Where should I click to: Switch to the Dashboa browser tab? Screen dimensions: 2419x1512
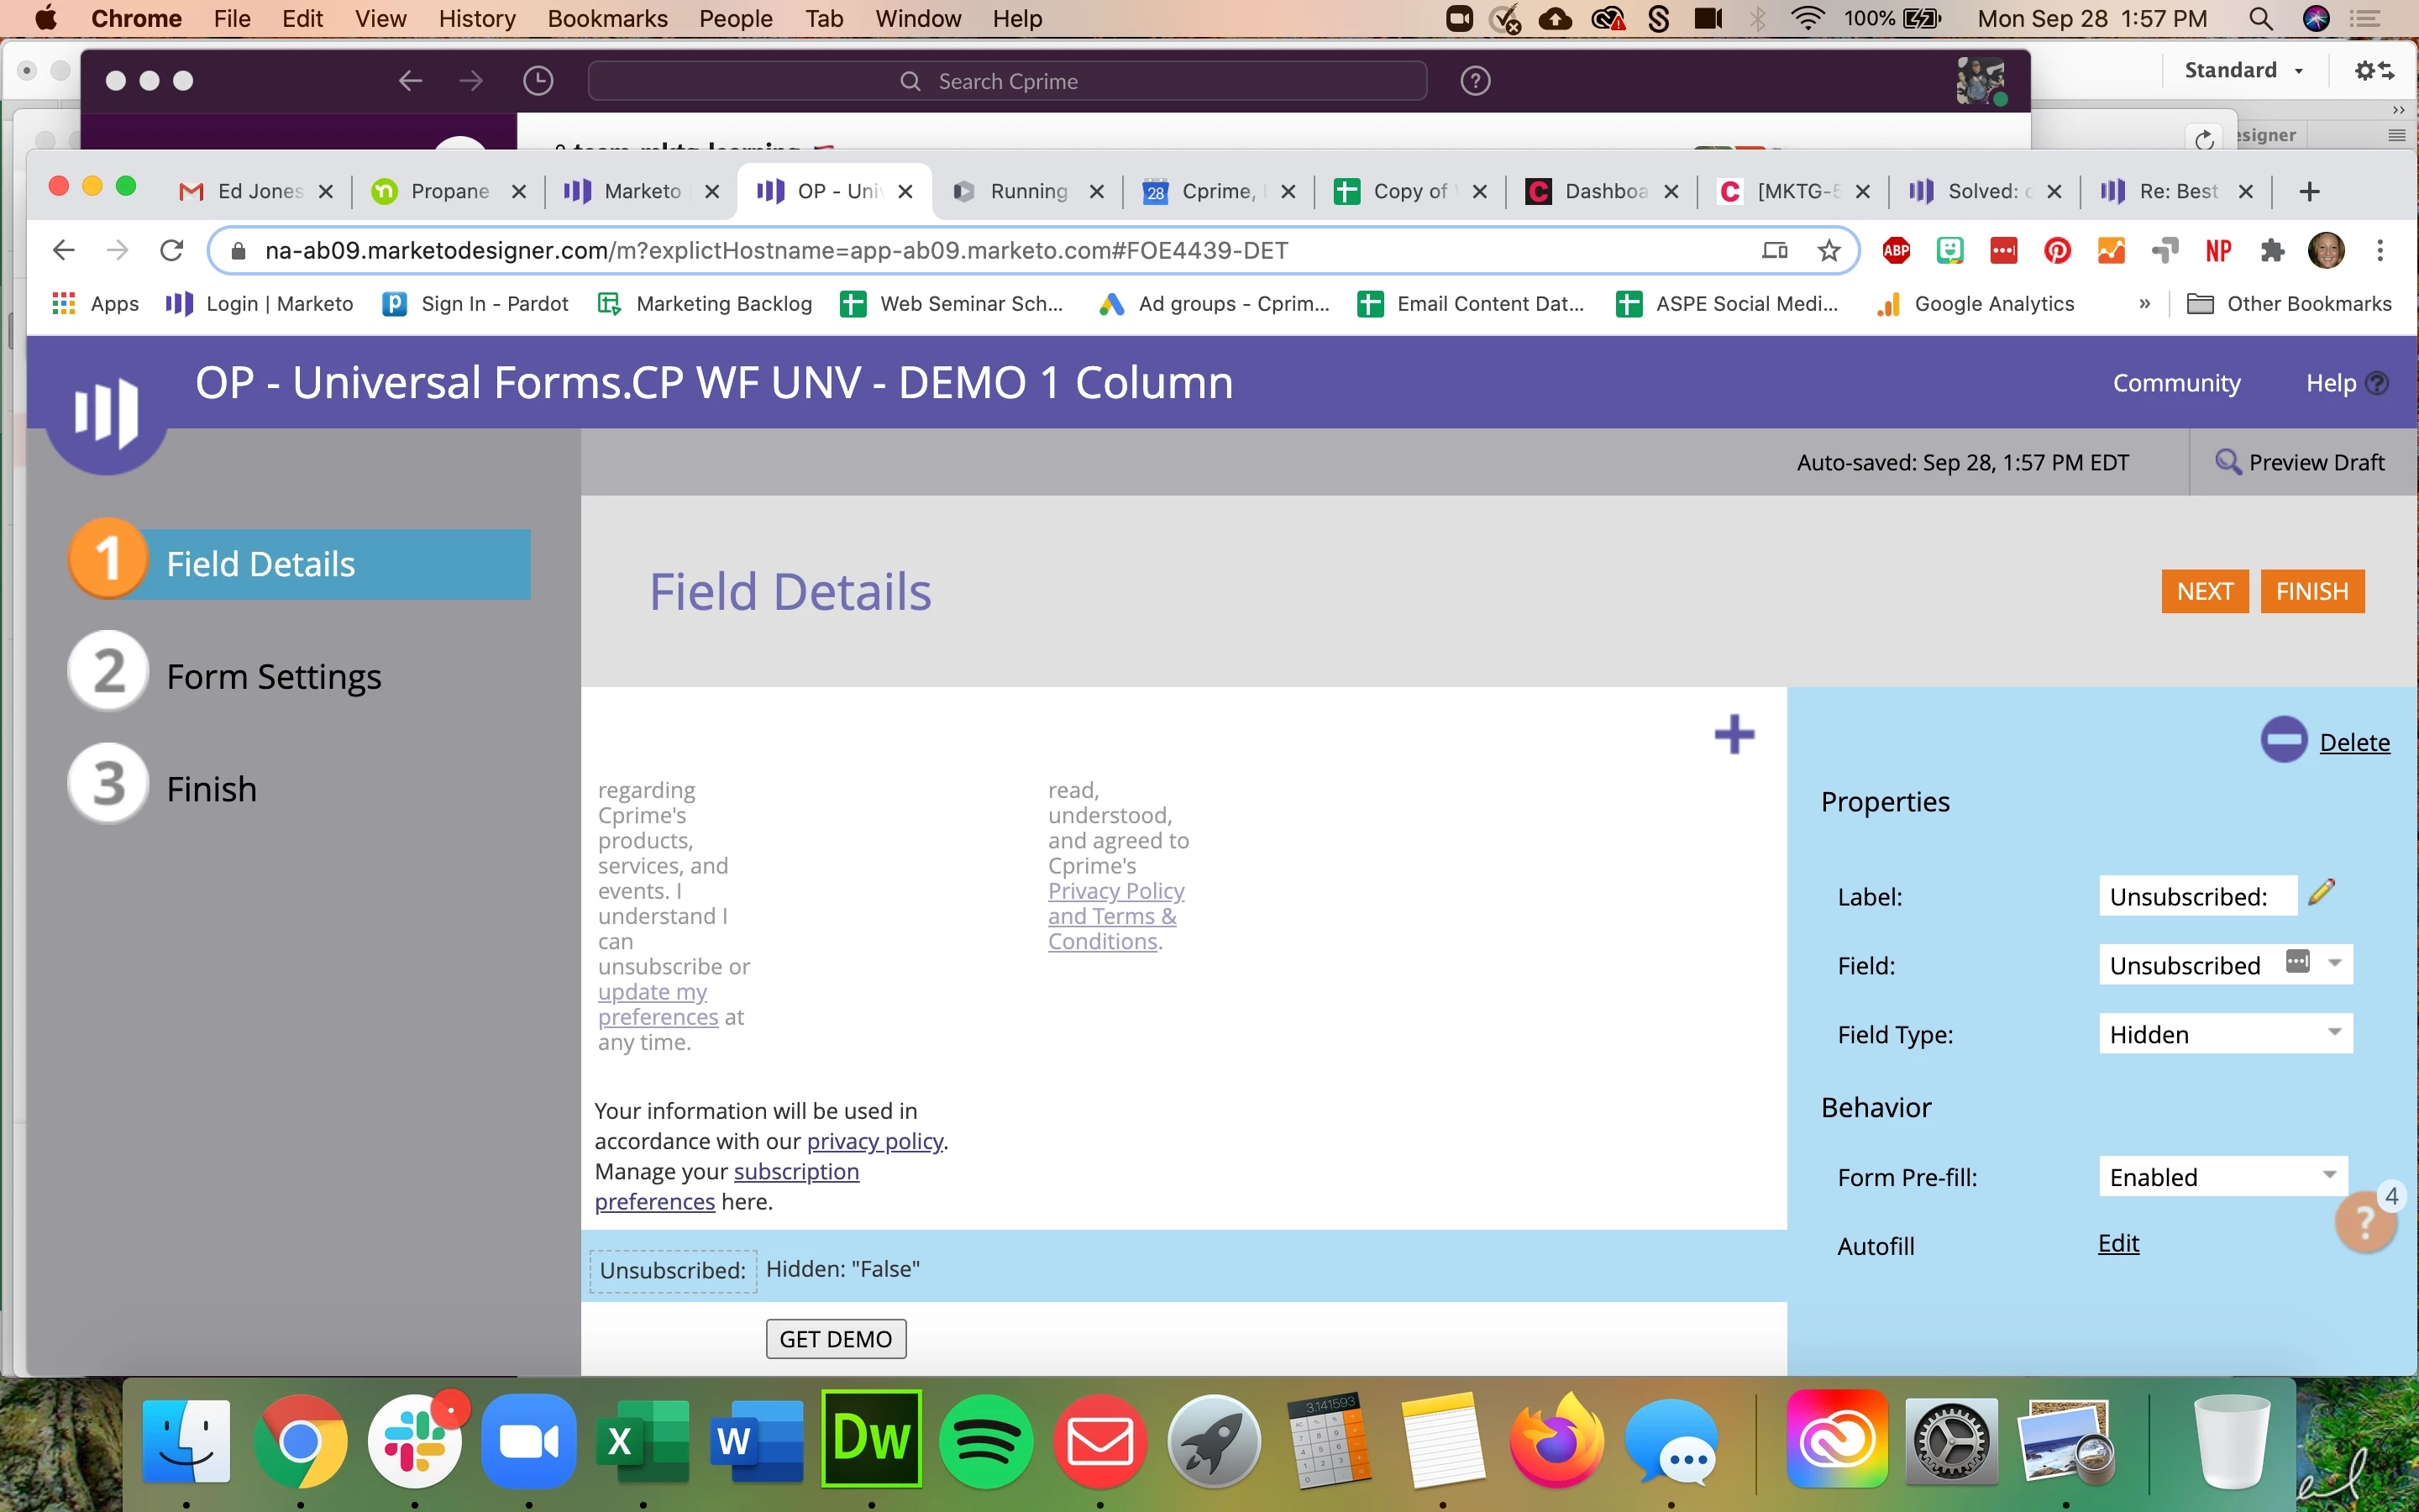(1603, 191)
